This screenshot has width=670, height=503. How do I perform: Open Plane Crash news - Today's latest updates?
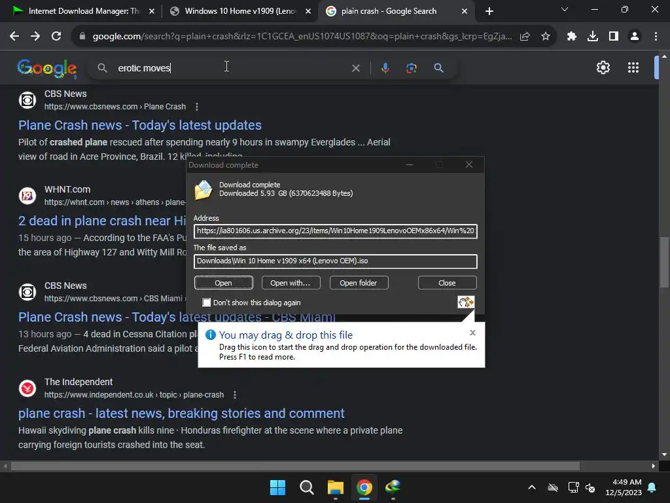click(x=140, y=125)
